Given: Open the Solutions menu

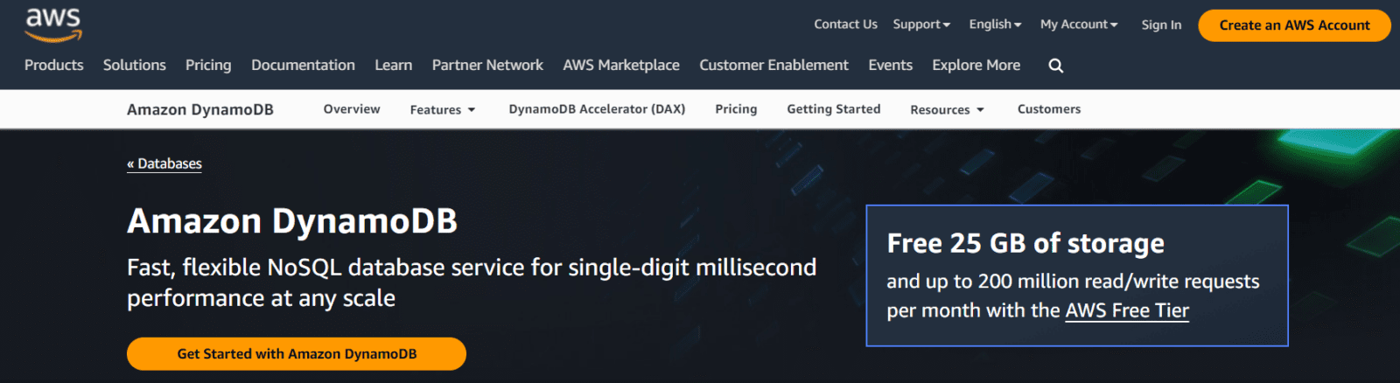Looking at the screenshot, I should [135, 65].
